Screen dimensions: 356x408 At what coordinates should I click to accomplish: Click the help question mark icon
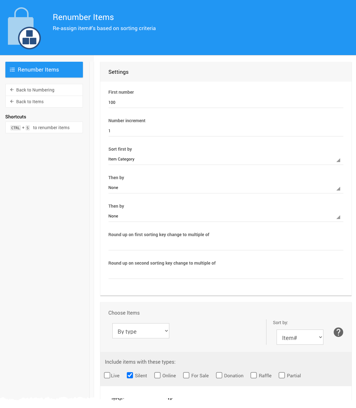coord(338,332)
